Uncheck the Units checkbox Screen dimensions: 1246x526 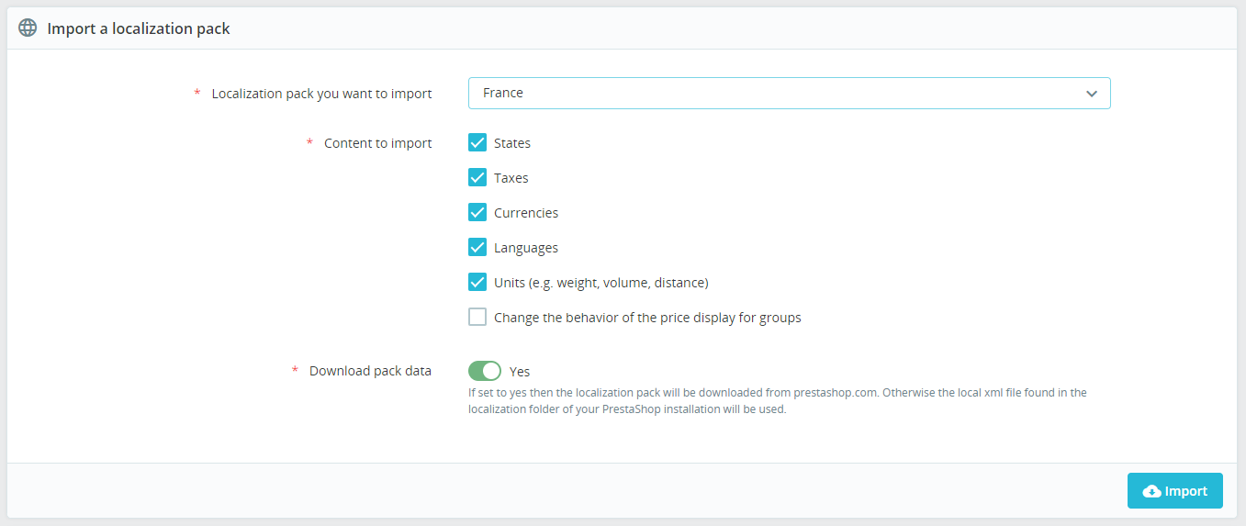(x=477, y=282)
